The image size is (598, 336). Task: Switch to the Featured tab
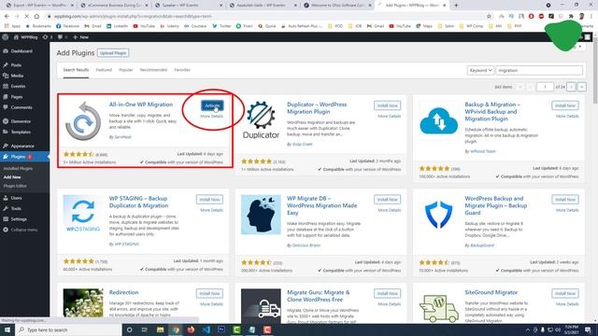(x=104, y=70)
